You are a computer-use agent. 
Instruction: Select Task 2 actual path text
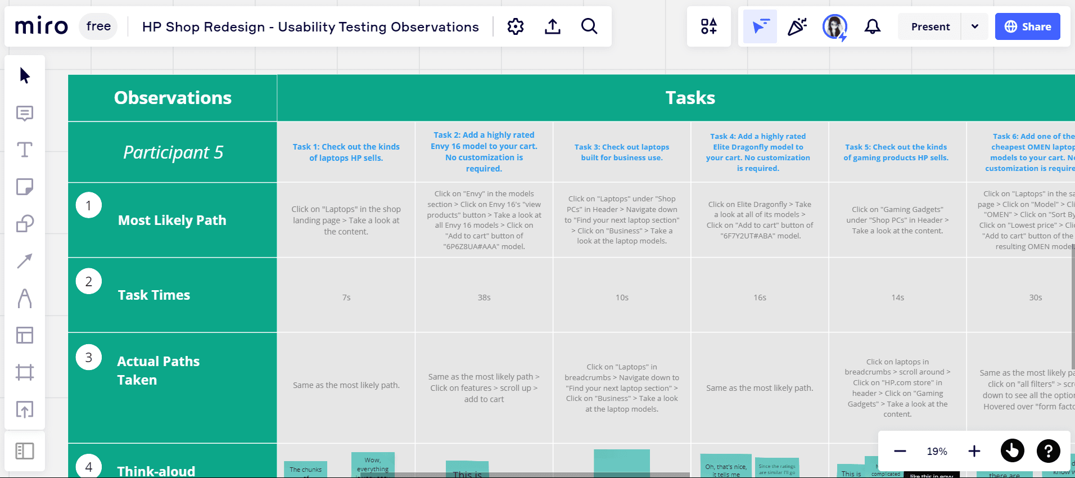click(x=484, y=388)
